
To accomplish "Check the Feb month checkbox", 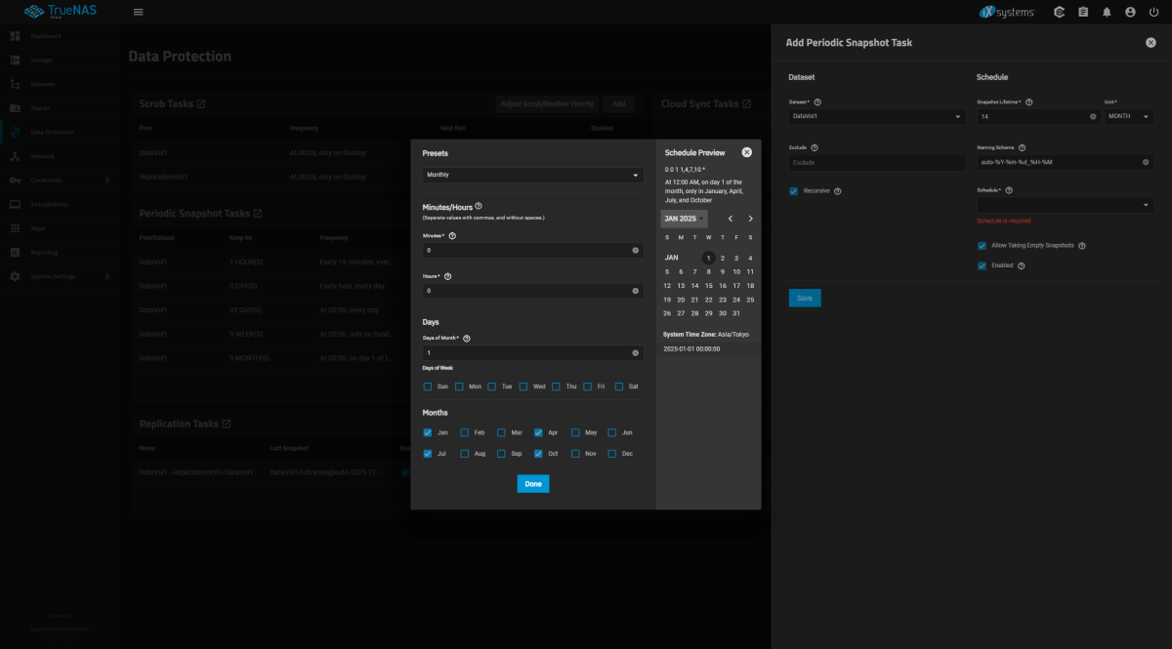I will tap(465, 432).
